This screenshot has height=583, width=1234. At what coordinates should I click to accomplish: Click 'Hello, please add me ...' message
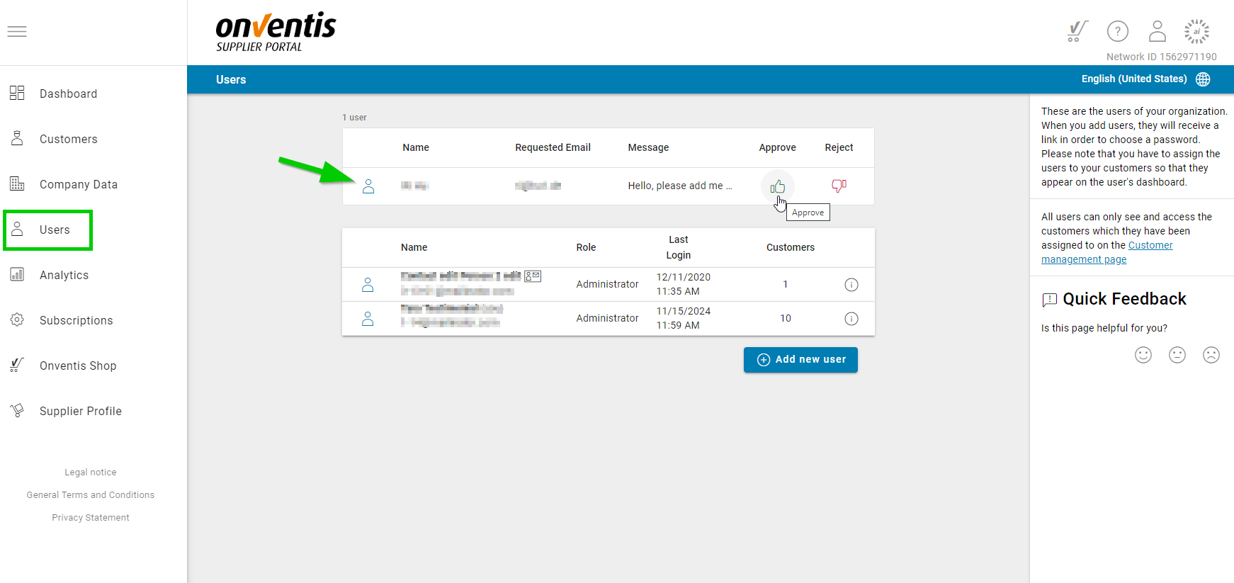tap(680, 186)
